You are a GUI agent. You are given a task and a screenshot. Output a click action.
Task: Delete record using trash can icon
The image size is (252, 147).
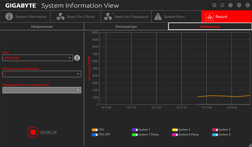tap(77, 58)
